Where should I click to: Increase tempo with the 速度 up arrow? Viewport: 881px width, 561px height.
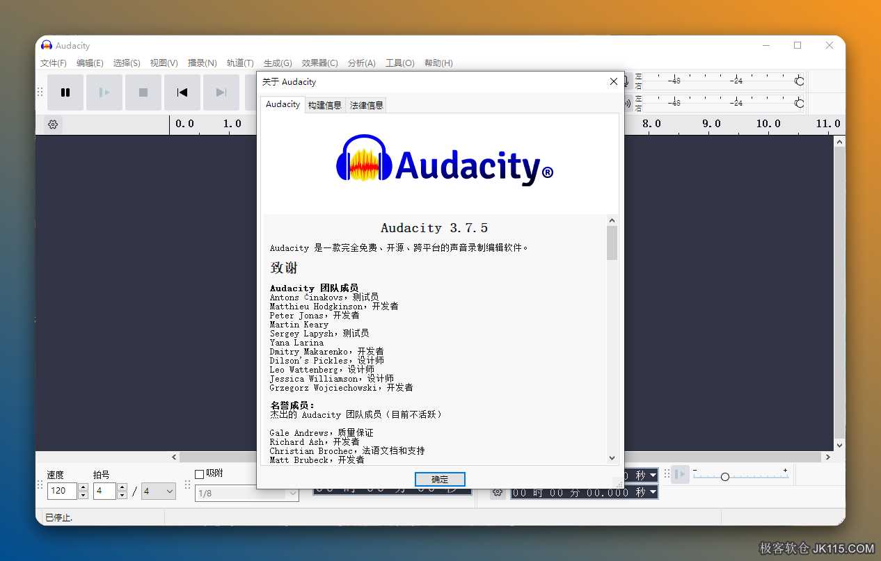(x=84, y=487)
